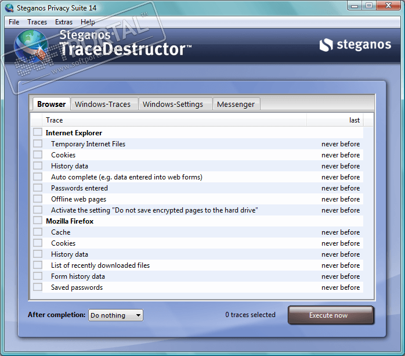Click 'Offline web pages' row text
Viewport: 405px width, 356px height.
click(78, 199)
